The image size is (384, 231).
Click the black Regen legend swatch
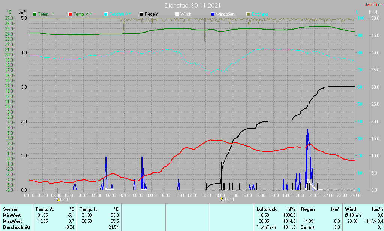coord(141,15)
